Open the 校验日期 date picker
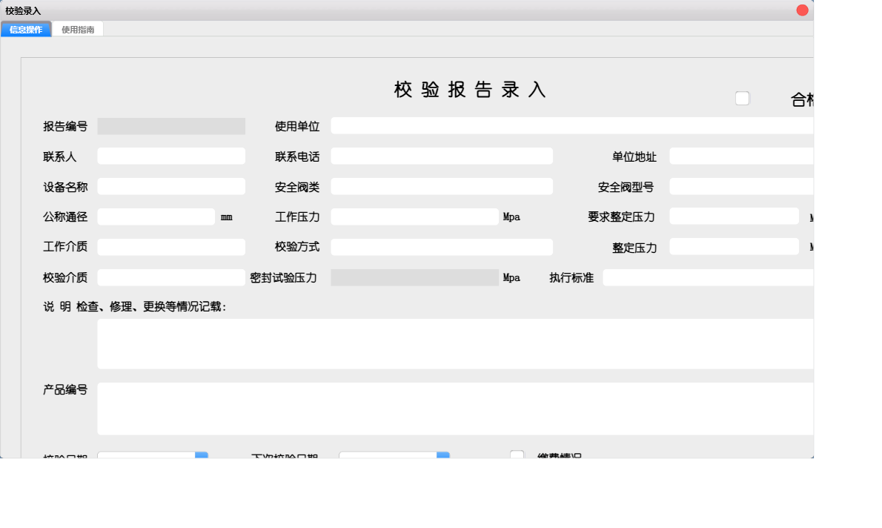 [x=202, y=455]
